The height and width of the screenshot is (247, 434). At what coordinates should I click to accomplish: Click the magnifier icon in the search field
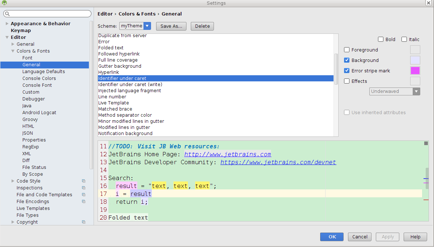point(7,13)
